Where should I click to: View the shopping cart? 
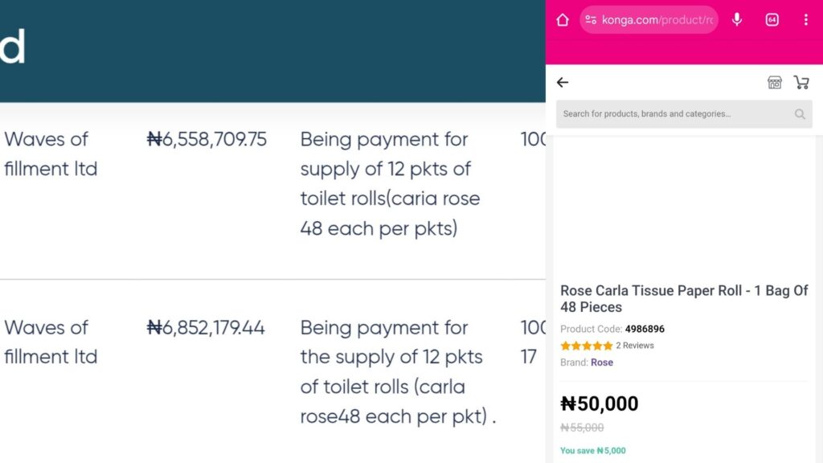pyautogui.click(x=801, y=82)
